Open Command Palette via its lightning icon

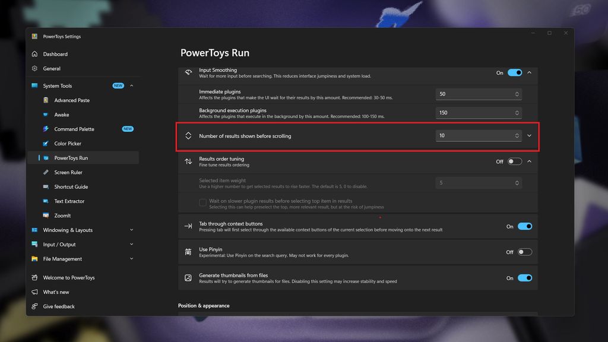pyautogui.click(x=46, y=129)
